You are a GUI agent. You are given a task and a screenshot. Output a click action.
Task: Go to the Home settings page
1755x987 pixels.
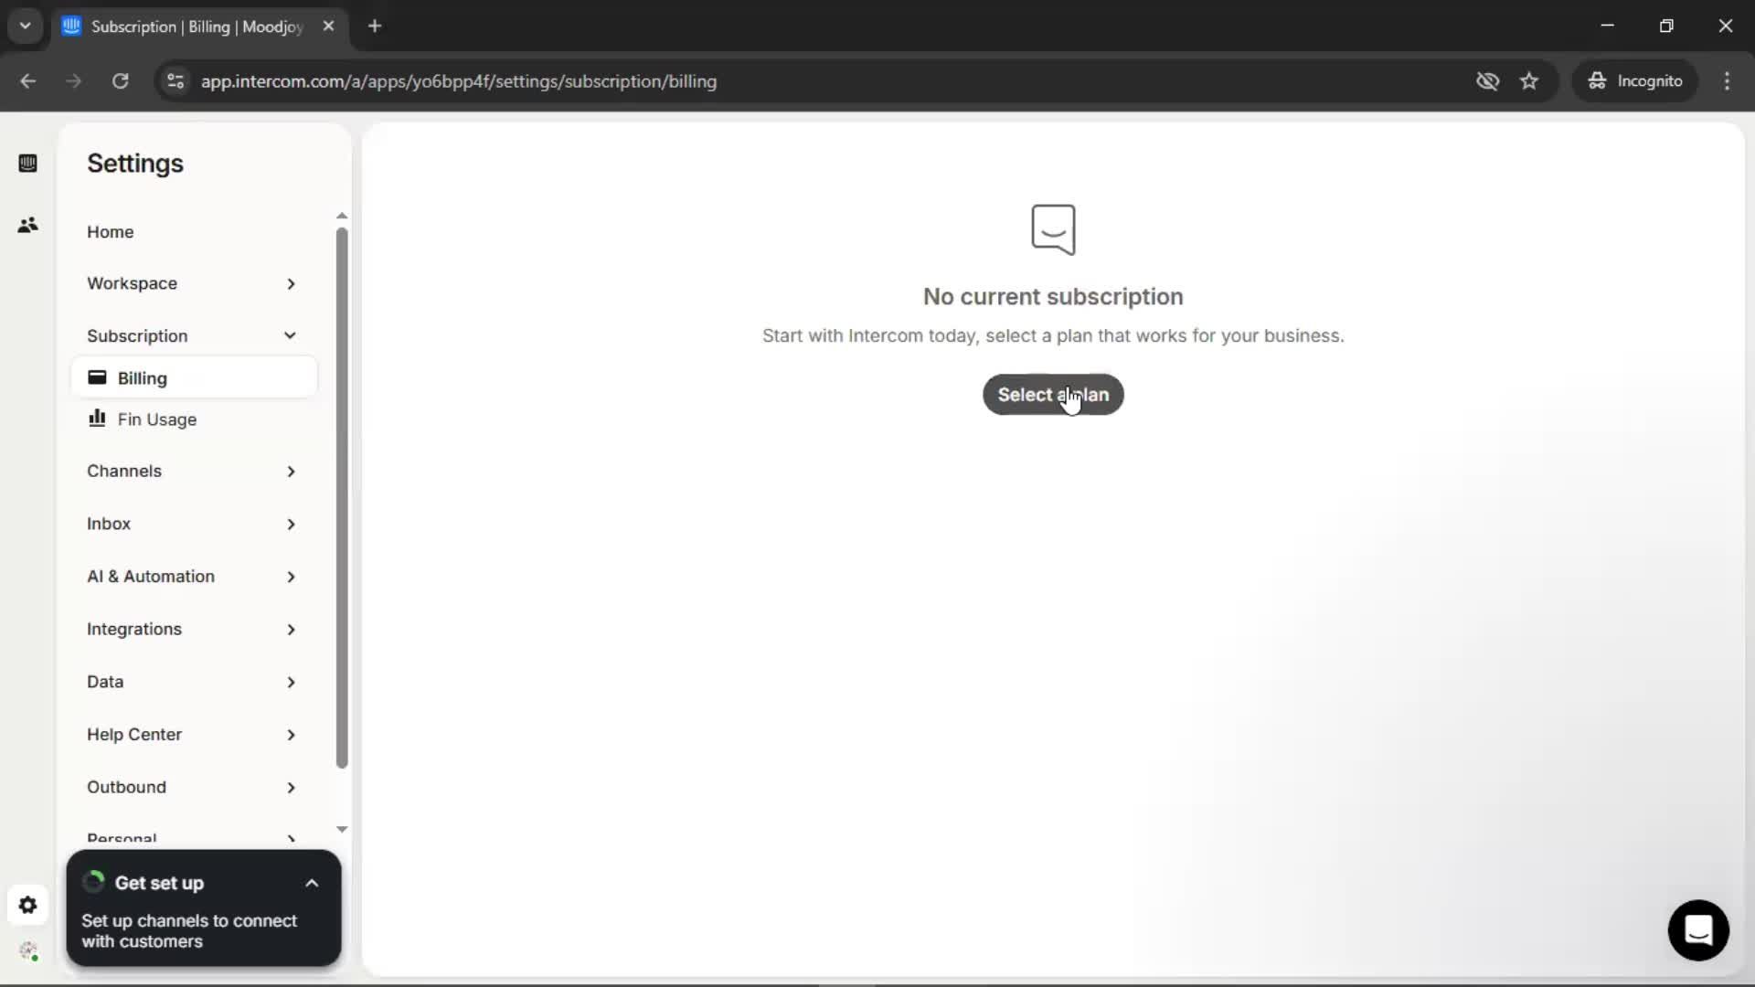(x=110, y=232)
